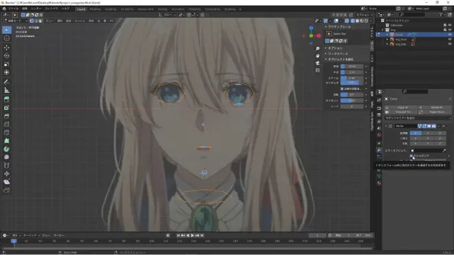The height and width of the screenshot is (255, 454).
Task: Select the Move tool in the toolbar
Action: 7,47
